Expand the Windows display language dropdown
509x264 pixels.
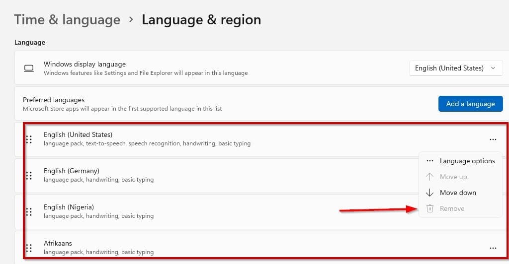(x=456, y=68)
